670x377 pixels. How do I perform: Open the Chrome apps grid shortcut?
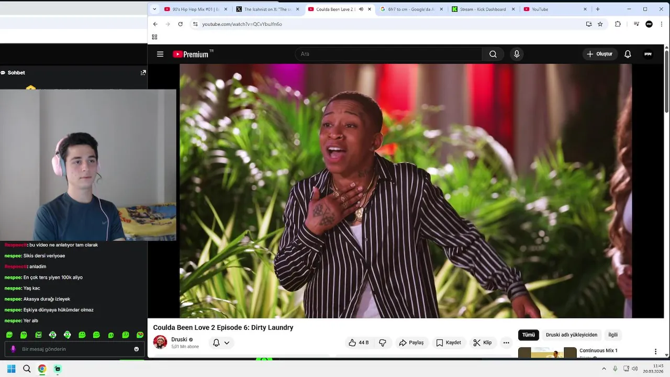point(154,37)
